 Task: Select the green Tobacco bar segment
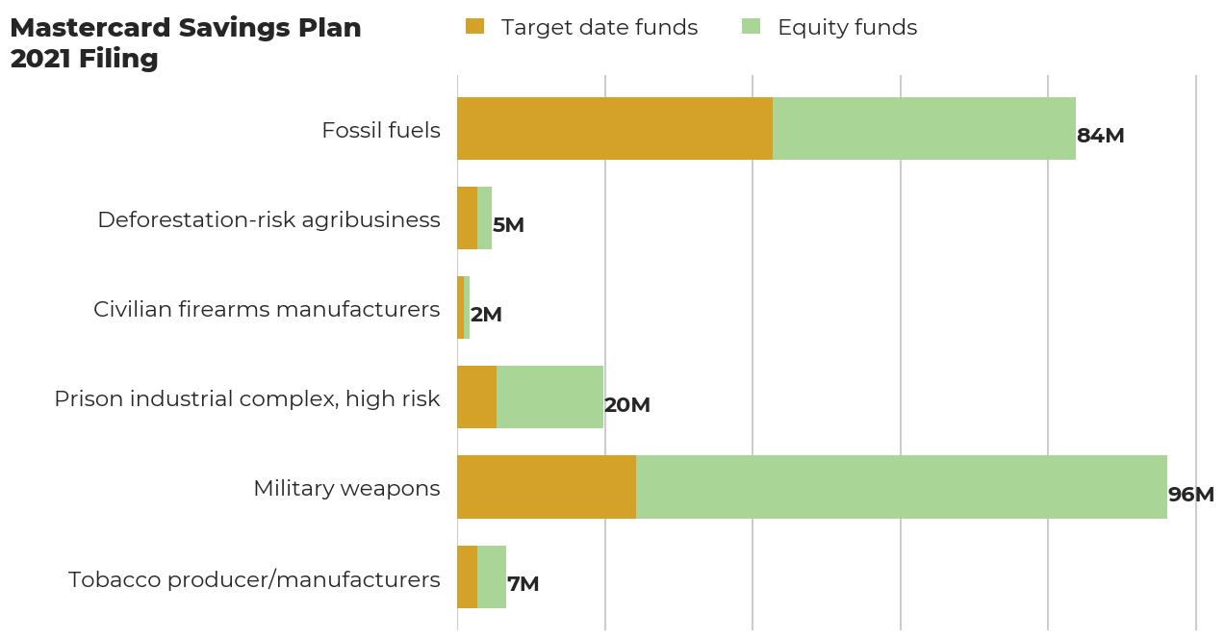492,576
